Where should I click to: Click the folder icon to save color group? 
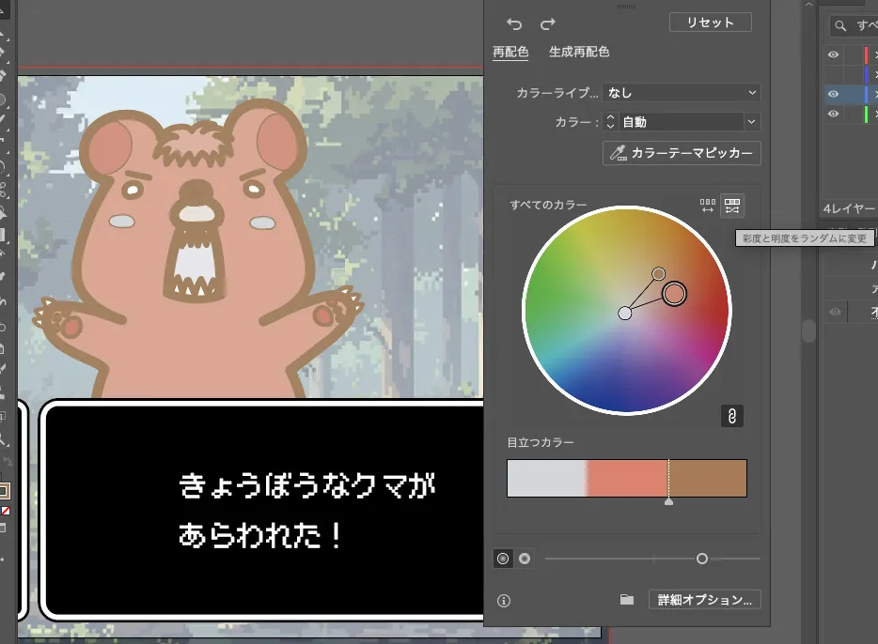[x=626, y=599]
